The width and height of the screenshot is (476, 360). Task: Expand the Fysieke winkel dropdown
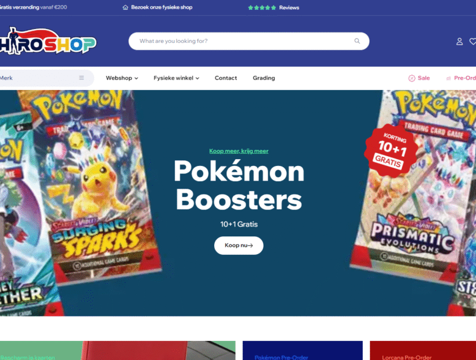tap(176, 78)
